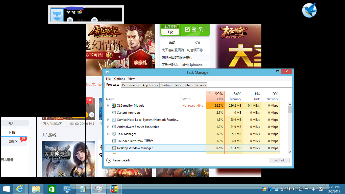Switch the Chinese IME language indicator
This screenshot has width=345, height=194.
314,189
